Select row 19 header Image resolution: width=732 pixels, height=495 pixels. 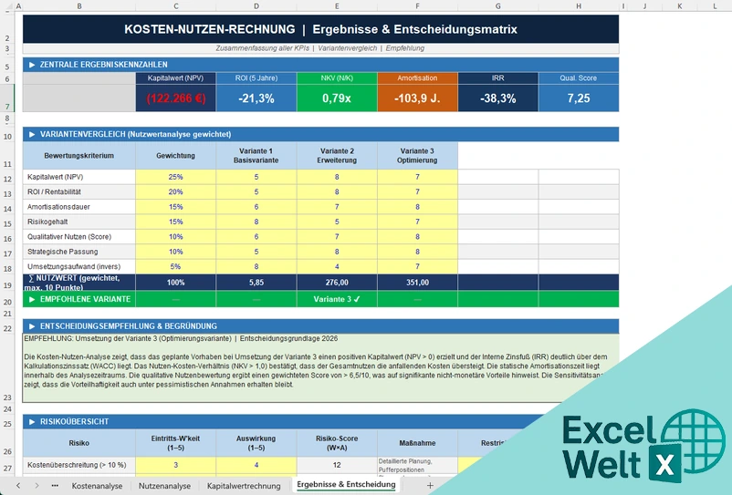tap(7, 283)
